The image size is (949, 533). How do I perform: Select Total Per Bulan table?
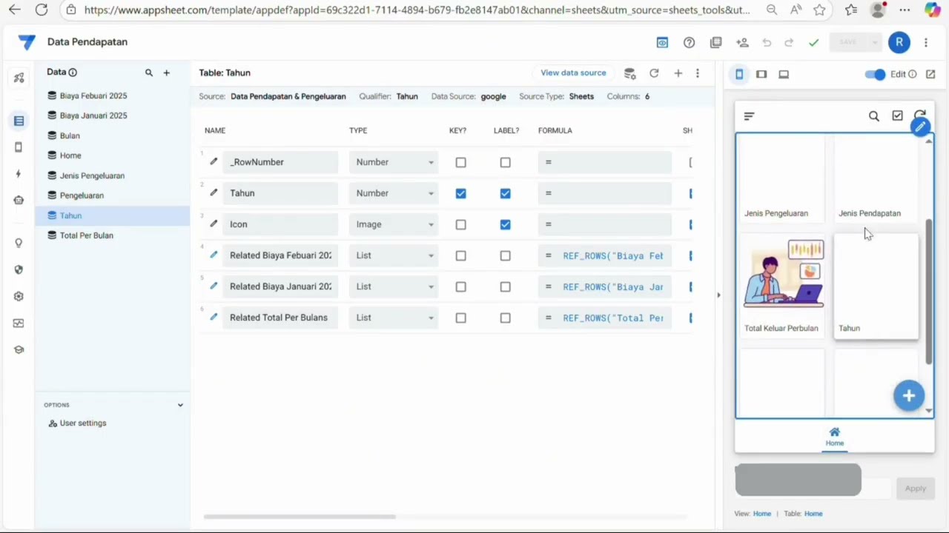point(87,235)
